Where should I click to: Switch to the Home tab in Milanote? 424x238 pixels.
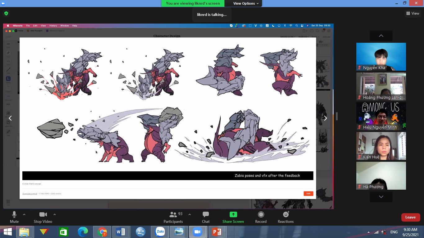click(19, 31)
